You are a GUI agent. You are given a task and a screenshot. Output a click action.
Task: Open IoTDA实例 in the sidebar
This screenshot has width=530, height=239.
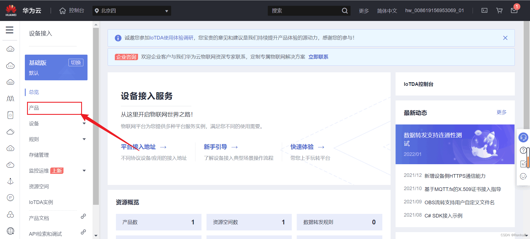(x=41, y=202)
